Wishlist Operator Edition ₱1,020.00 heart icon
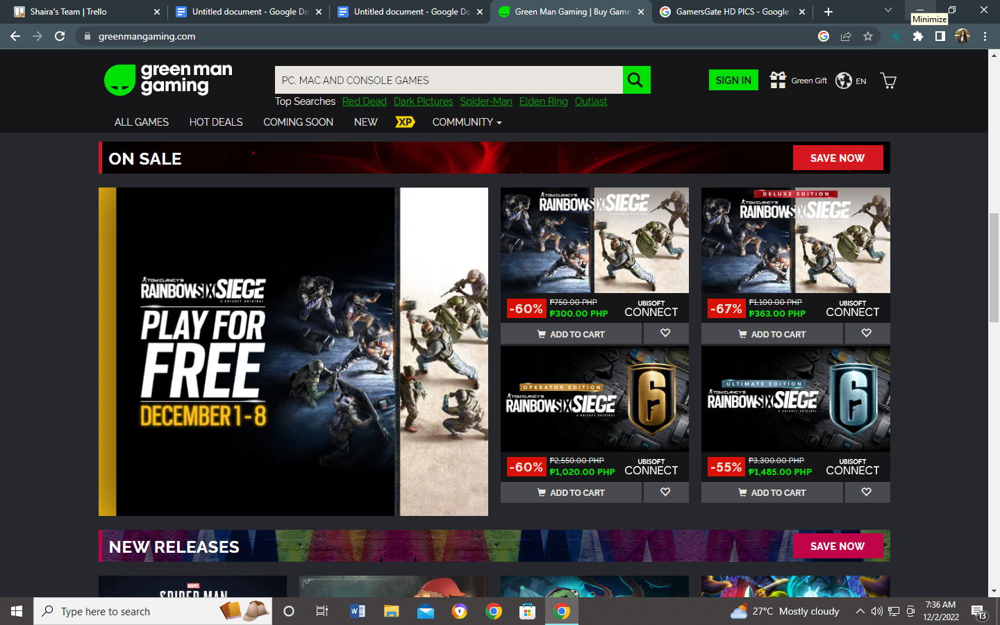Image resolution: width=1000 pixels, height=625 pixels. point(665,492)
